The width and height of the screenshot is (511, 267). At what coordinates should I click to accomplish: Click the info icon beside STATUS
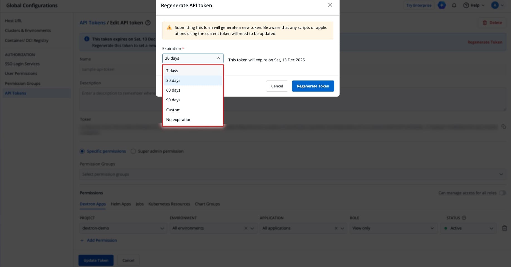pyautogui.click(x=464, y=218)
